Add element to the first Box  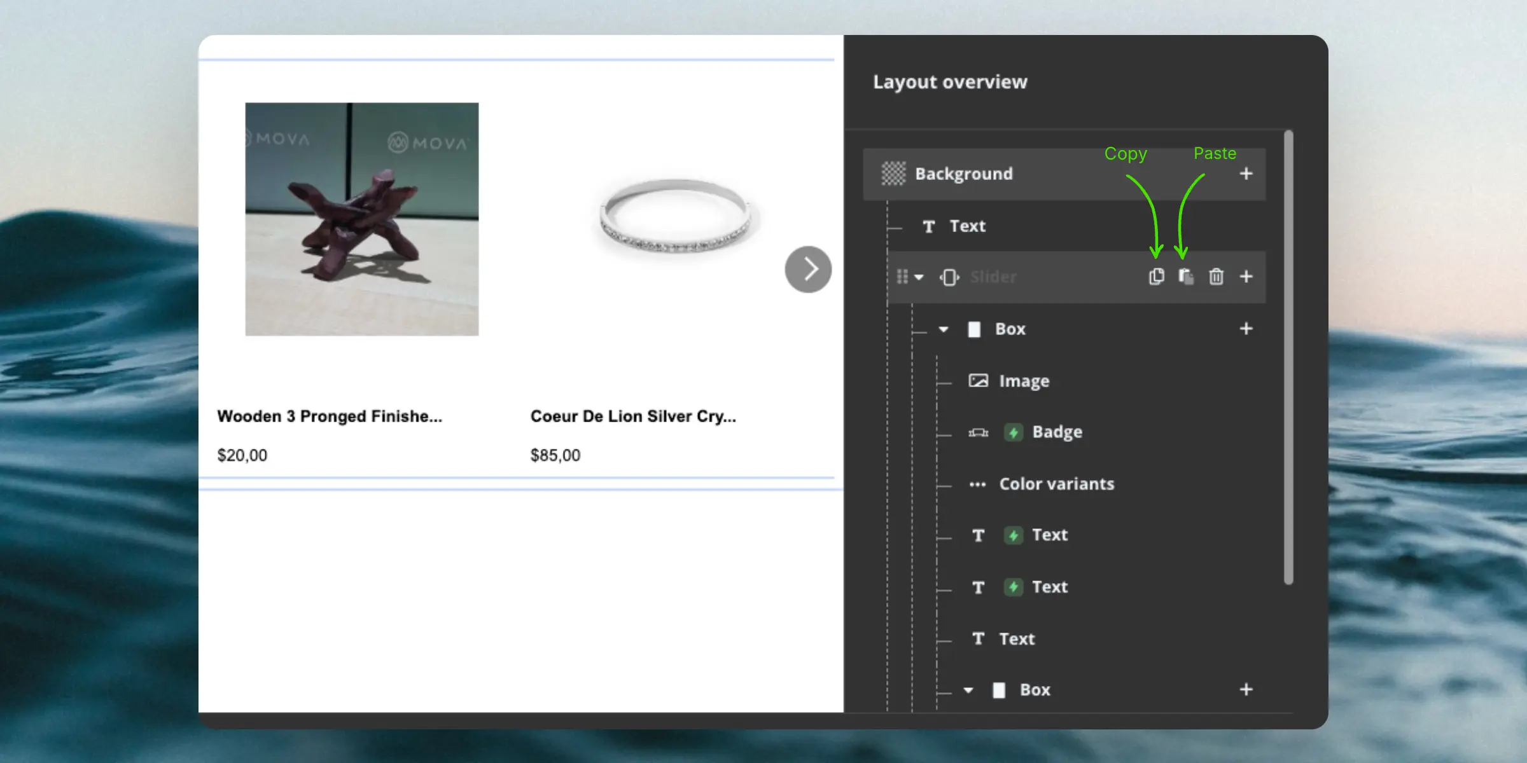(x=1246, y=329)
